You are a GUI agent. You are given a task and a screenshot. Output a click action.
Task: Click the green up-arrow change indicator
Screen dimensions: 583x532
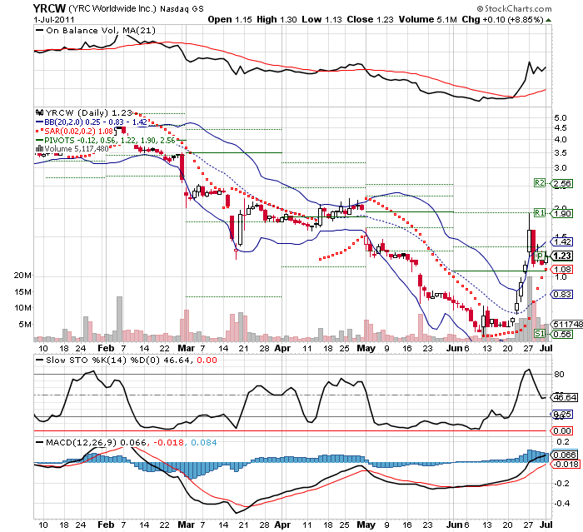[x=548, y=20]
